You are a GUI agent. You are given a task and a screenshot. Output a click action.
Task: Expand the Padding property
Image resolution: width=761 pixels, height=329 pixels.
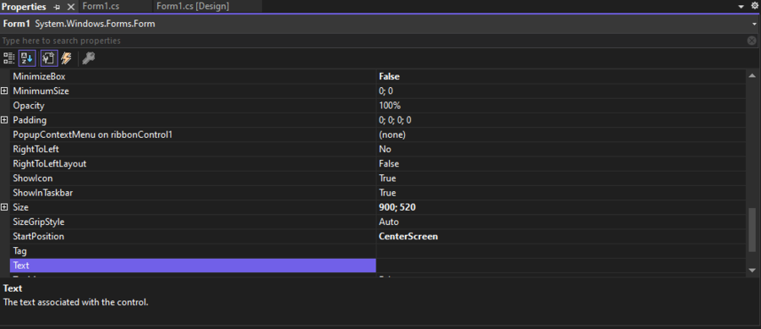[5, 120]
